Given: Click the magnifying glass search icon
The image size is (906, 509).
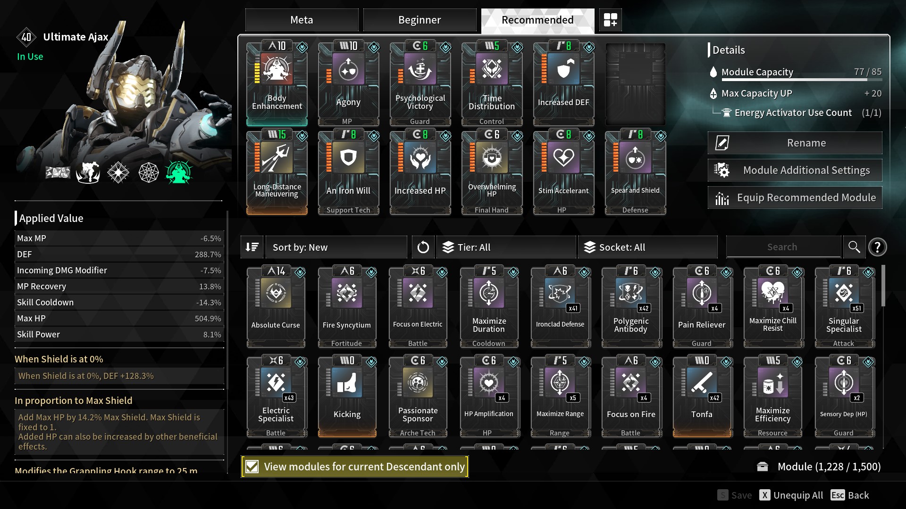Looking at the screenshot, I should (x=854, y=247).
